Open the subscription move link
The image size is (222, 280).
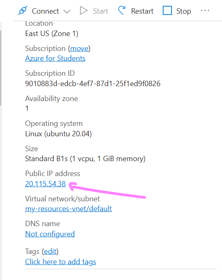(79, 48)
